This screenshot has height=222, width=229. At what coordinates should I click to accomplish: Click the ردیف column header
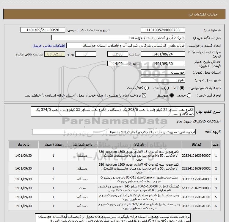[x=216, y=145]
